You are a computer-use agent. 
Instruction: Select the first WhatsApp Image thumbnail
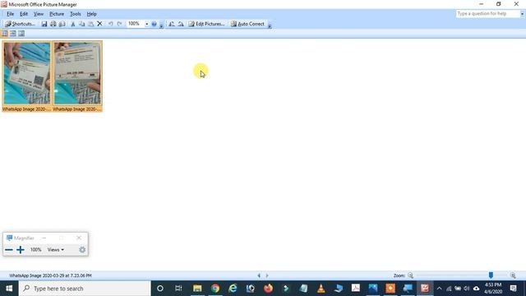(x=27, y=76)
